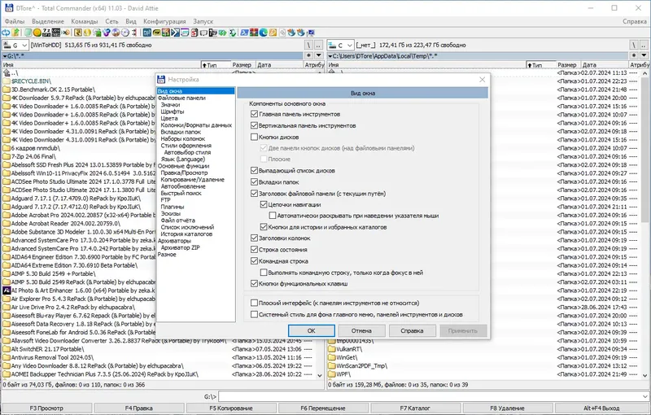651x415 pixels.
Task: Go up with right panel two-dots button
Action: (644, 45)
